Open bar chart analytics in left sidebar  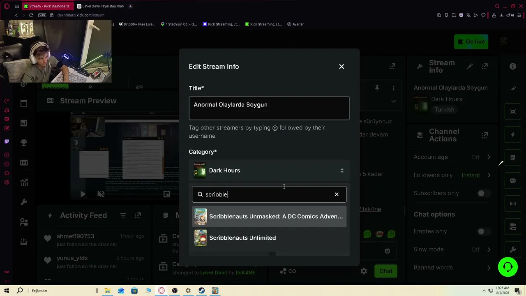click(x=24, y=123)
